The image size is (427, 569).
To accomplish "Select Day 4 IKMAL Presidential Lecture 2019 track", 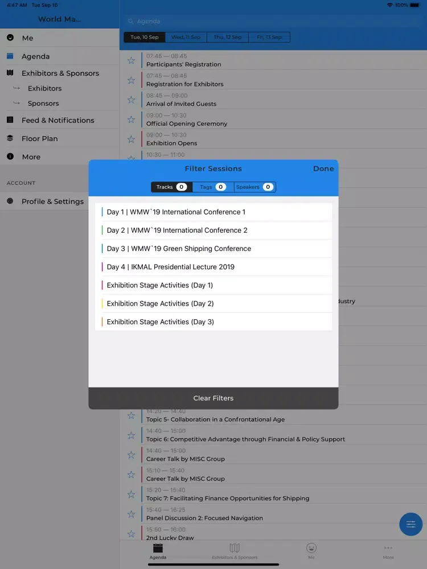I will pyautogui.click(x=213, y=267).
